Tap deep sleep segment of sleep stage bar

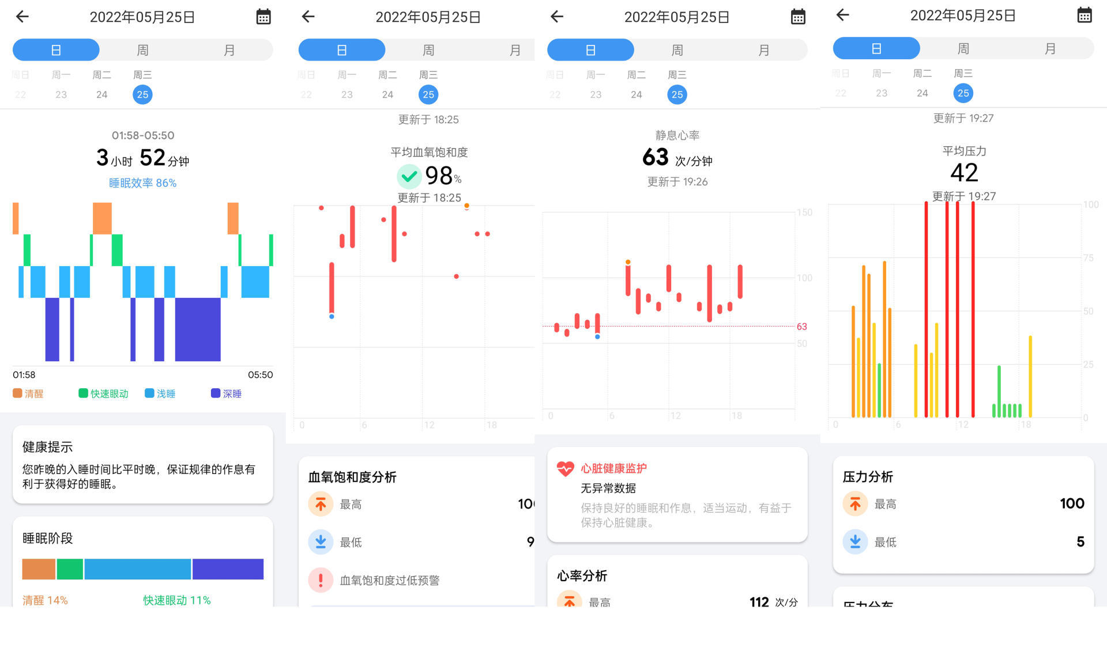click(228, 569)
